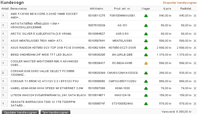Click row total 538,00 kr
Viewport: 199px width, 114px height.
coord(185,73)
